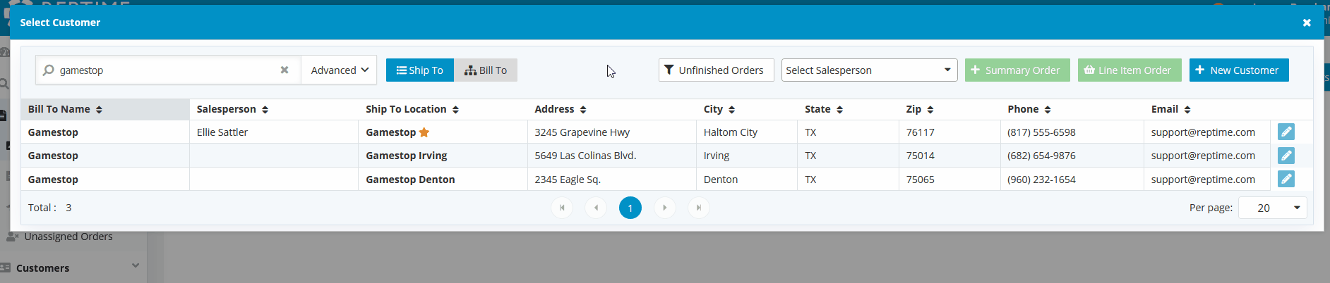Filter by Unfinished Orders
Image resolution: width=1330 pixels, height=283 pixels.
coord(716,70)
